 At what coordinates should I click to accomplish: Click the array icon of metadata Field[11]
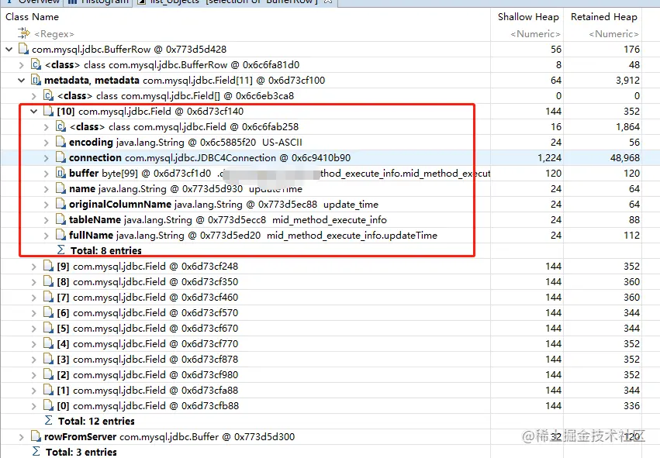36,80
